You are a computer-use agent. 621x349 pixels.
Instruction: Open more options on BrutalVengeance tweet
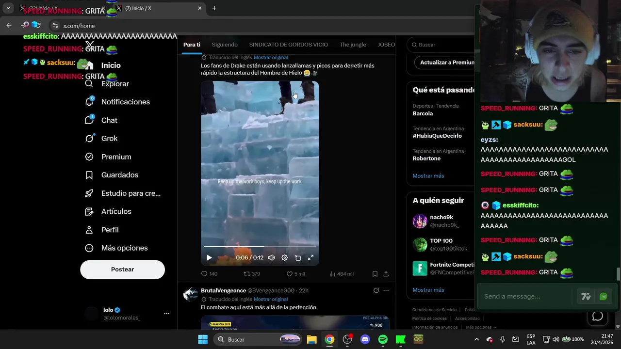click(386, 291)
